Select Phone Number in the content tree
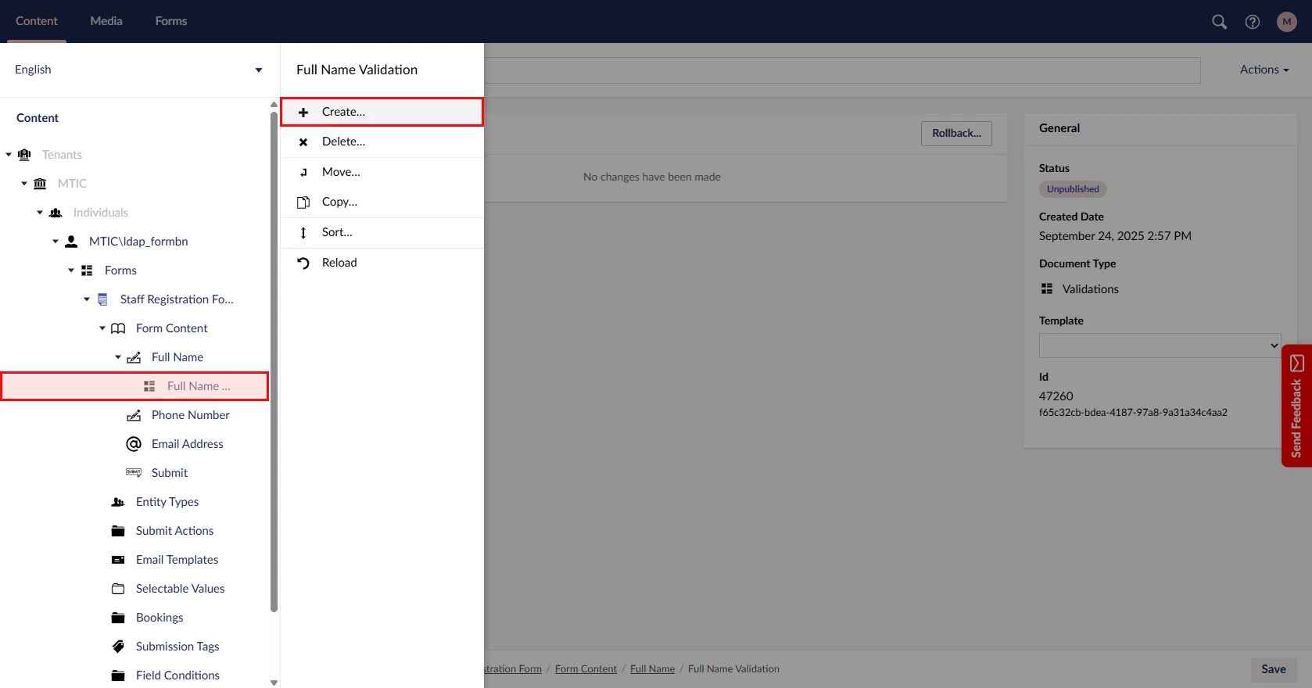Image resolution: width=1312 pixels, height=688 pixels. pyautogui.click(x=190, y=415)
